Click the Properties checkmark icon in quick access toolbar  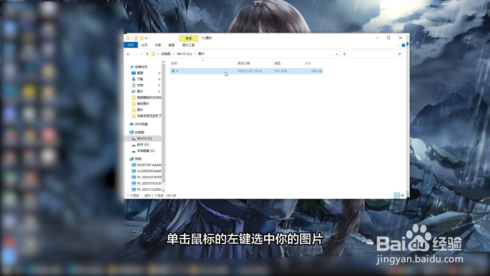(136, 38)
